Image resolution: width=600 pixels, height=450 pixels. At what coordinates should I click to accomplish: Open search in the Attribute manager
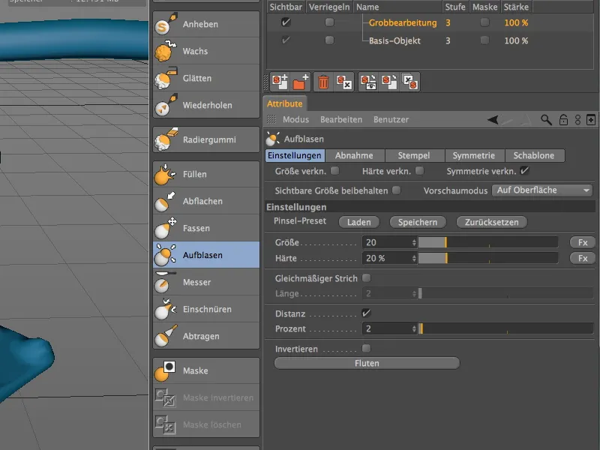tap(546, 120)
